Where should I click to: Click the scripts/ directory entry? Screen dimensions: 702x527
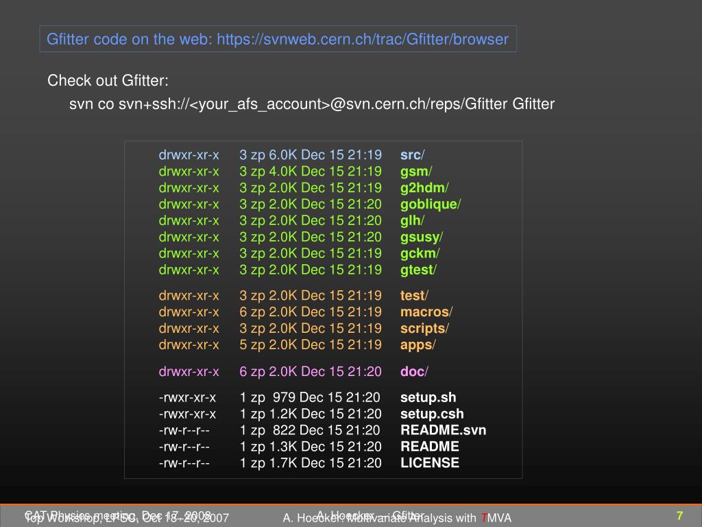point(424,329)
